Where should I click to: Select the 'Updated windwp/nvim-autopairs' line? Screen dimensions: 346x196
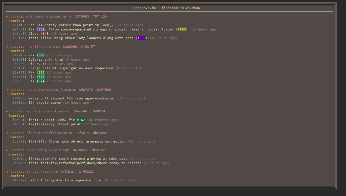tap(58, 111)
